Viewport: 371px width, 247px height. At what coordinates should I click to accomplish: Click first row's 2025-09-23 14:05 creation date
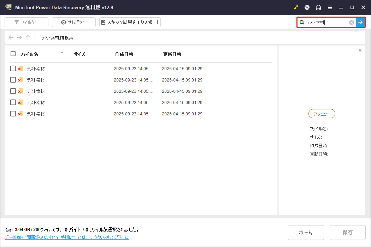[134, 69]
